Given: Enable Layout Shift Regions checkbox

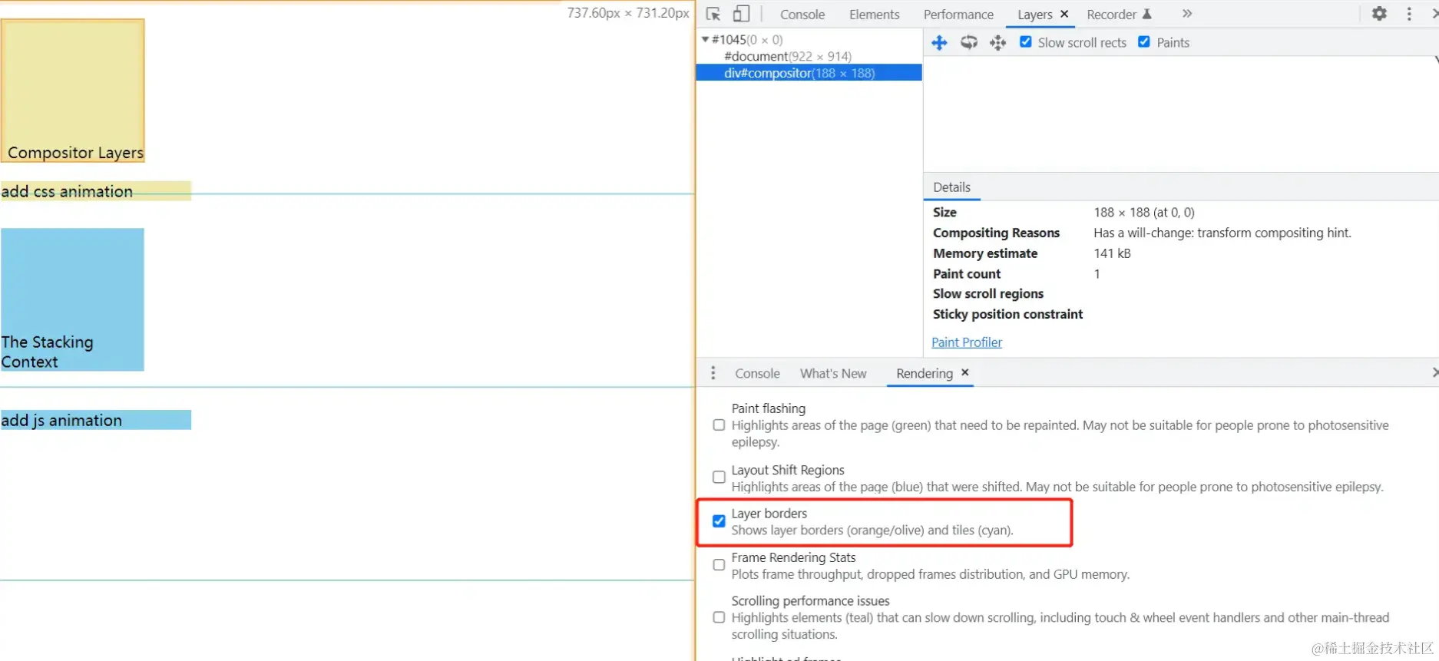Looking at the screenshot, I should point(719,478).
